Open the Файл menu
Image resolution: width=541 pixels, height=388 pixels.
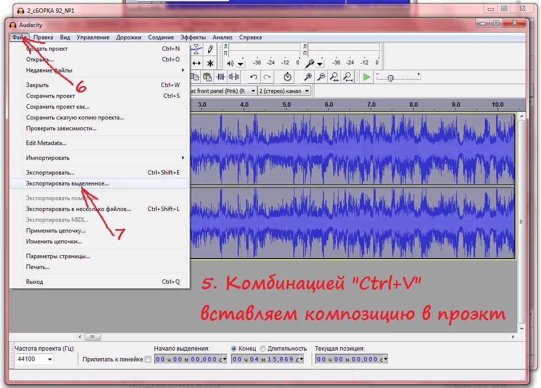point(19,37)
